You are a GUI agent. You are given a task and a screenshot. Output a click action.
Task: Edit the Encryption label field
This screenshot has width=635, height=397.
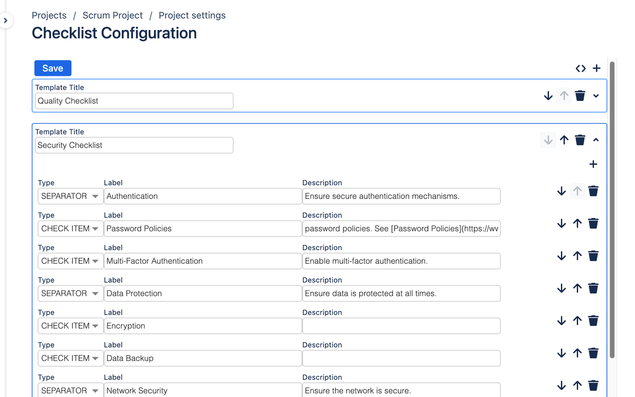203,326
